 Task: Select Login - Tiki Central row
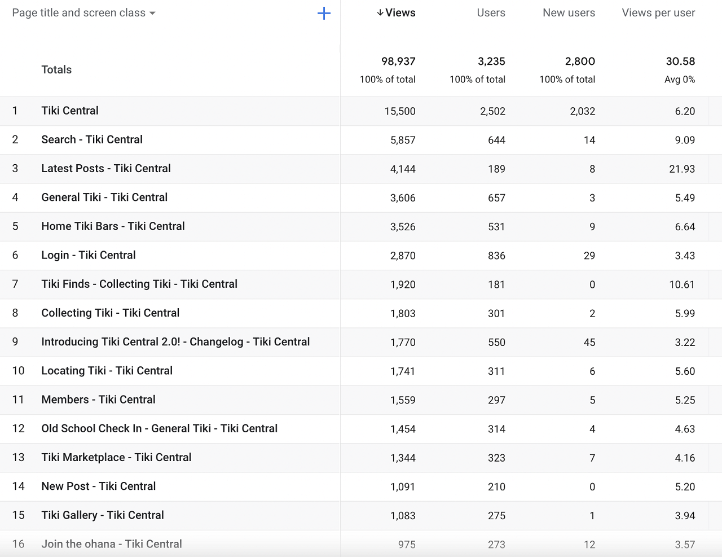click(x=89, y=255)
